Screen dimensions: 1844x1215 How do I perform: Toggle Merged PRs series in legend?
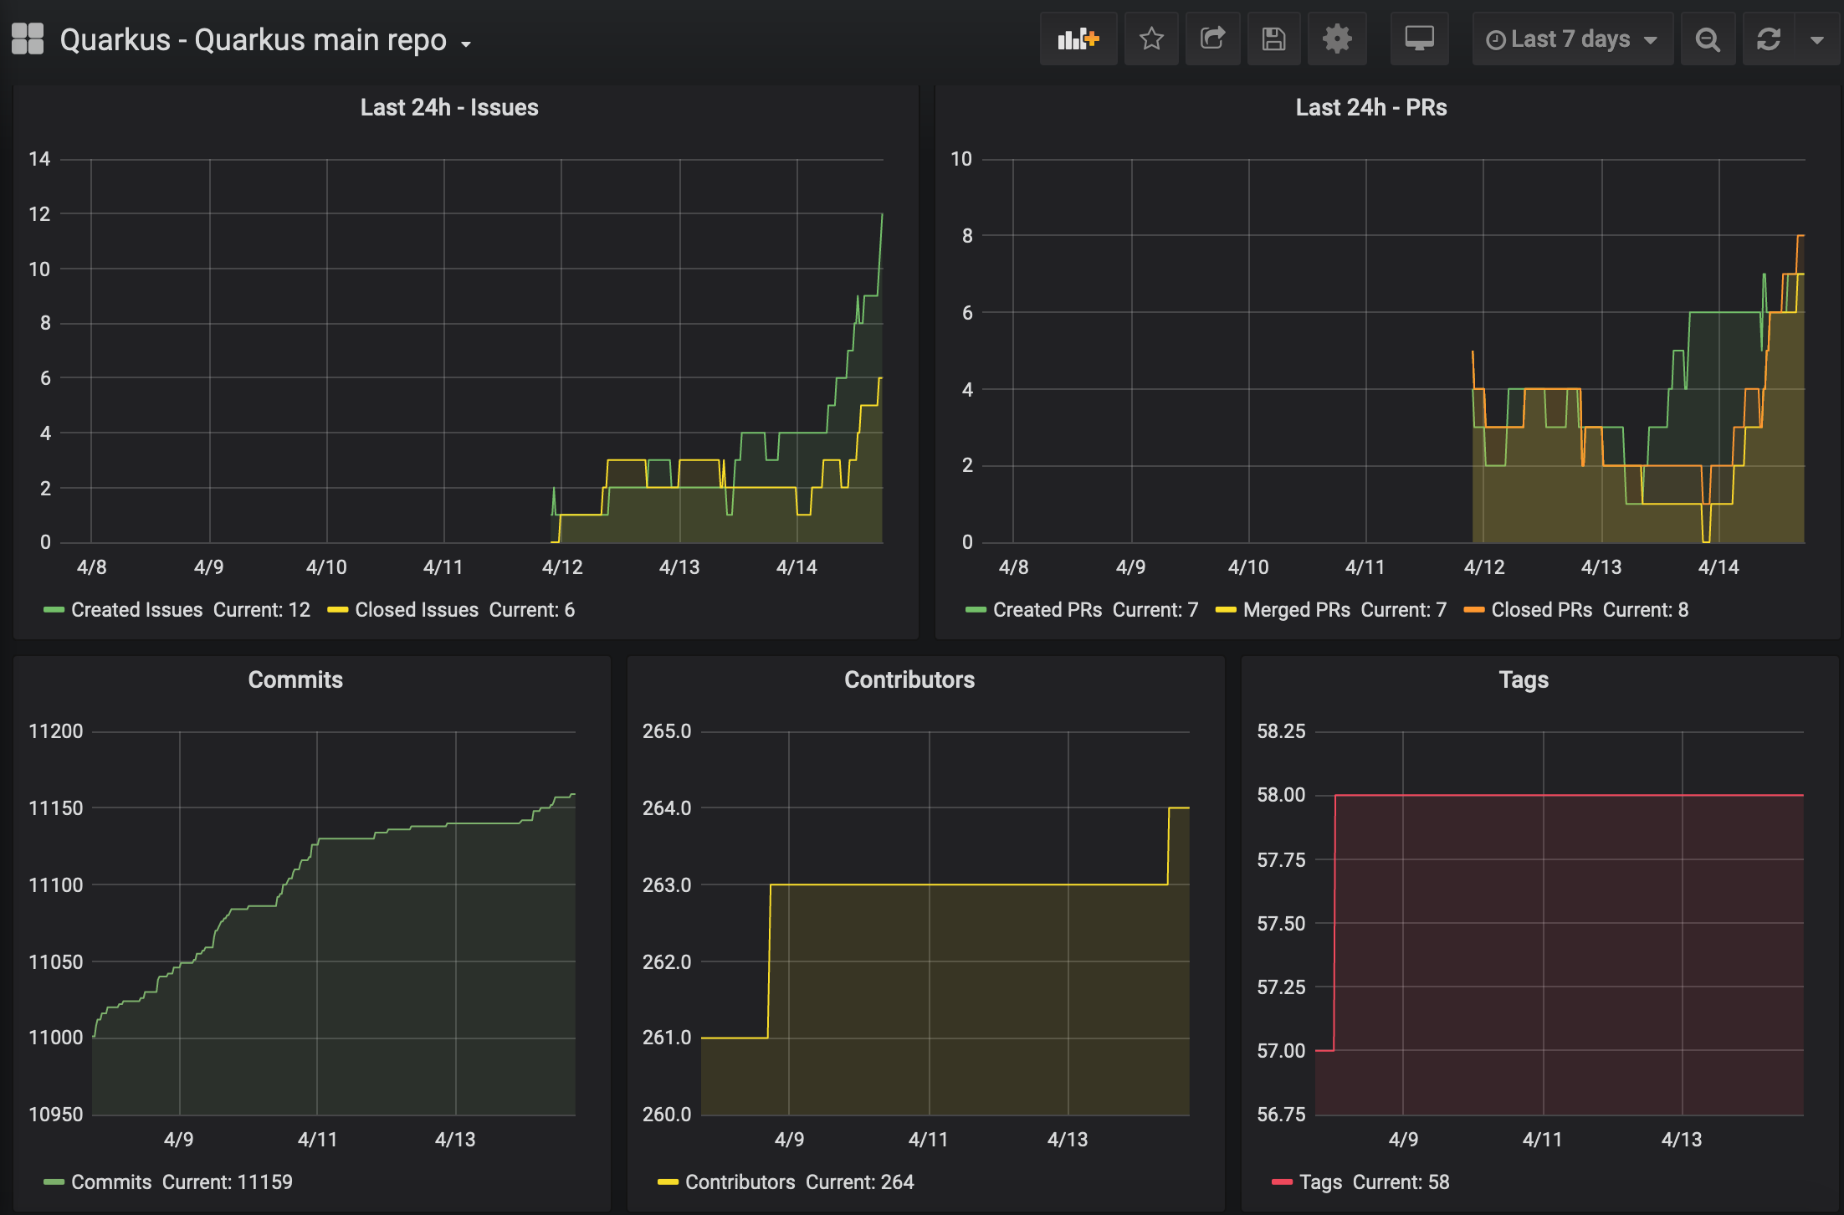(1297, 610)
